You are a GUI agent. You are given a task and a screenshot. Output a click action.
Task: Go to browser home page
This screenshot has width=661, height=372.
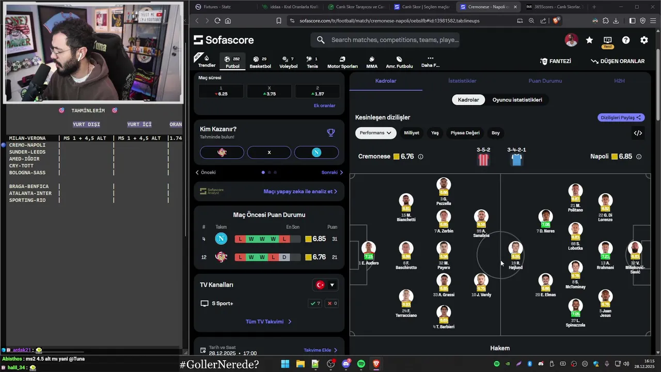228,21
